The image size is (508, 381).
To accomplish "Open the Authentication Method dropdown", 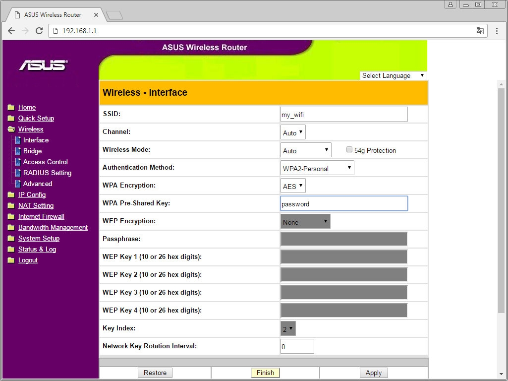I will pos(317,168).
